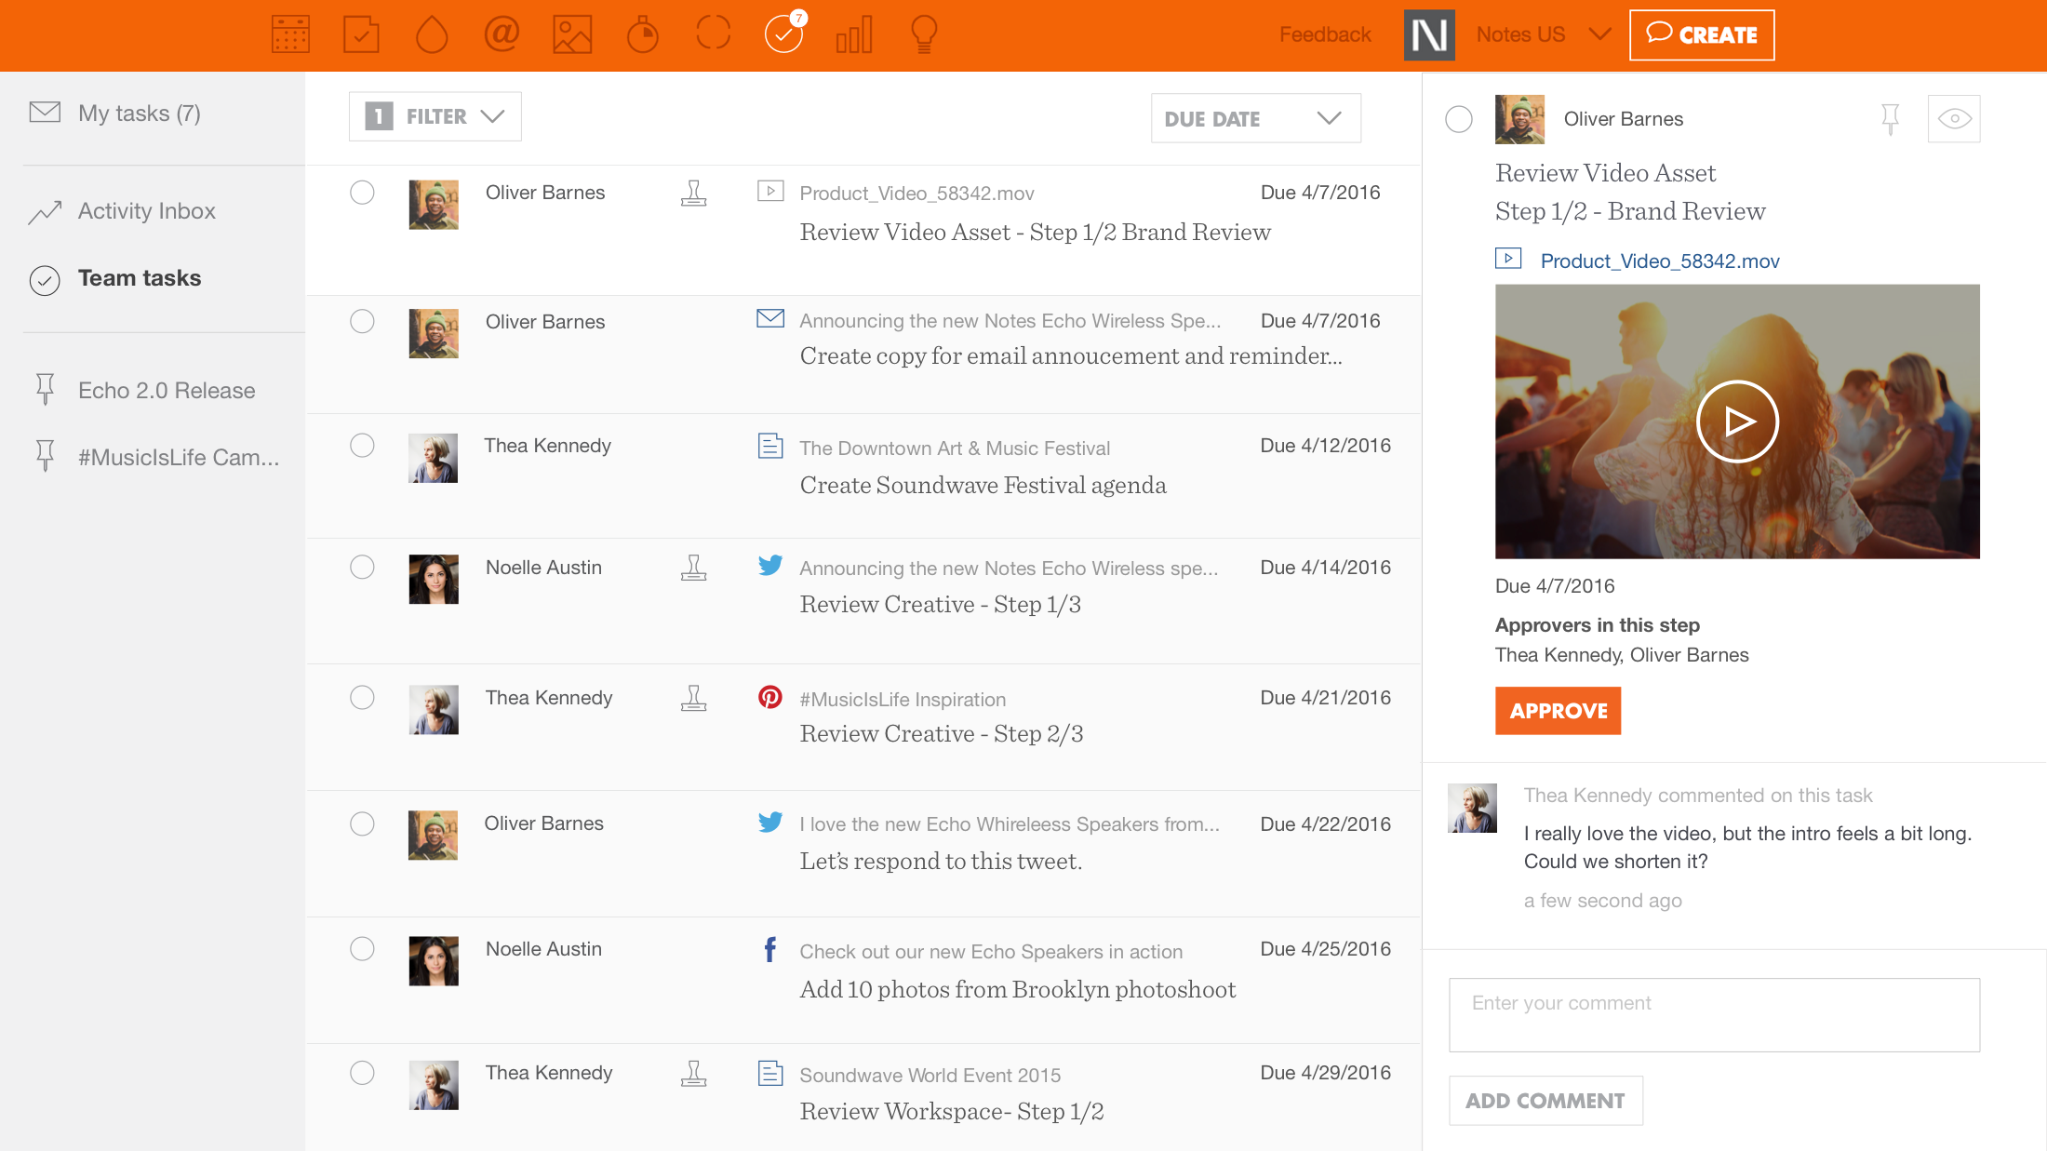2047x1151 pixels.
Task: Expand the FILTER dropdown
Action: point(435,116)
